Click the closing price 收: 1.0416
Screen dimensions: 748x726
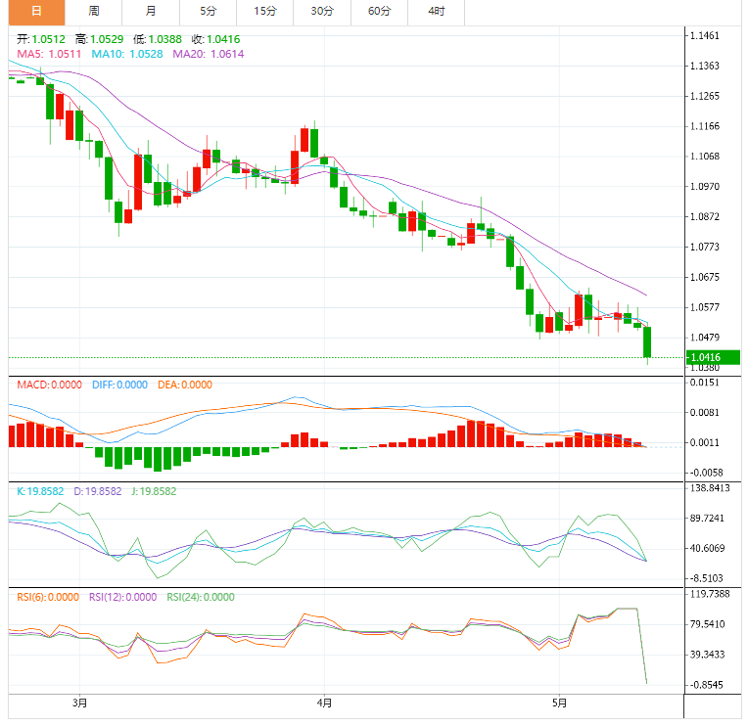tap(215, 39)
